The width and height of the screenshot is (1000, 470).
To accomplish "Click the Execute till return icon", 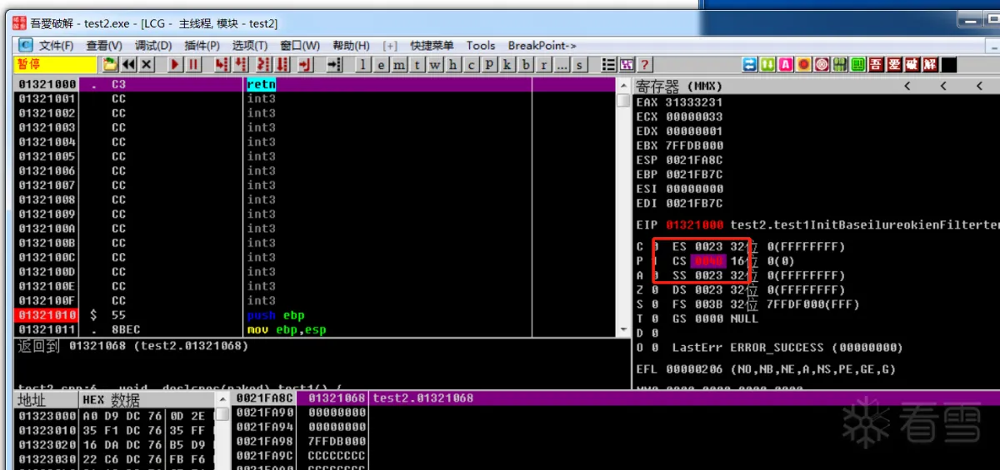I will (x=305, y=64).
